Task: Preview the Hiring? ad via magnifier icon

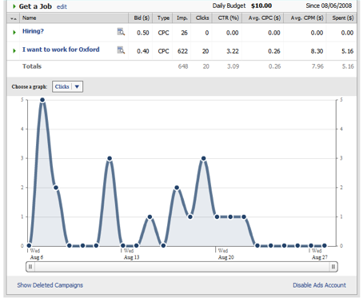Action: pos(121,32)
